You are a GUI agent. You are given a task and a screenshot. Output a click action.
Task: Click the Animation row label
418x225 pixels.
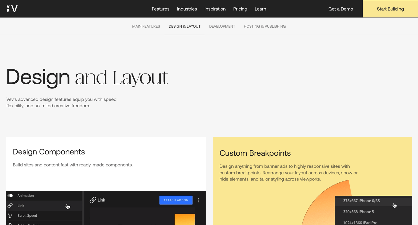pyautogui.click(x=25, y=195)
